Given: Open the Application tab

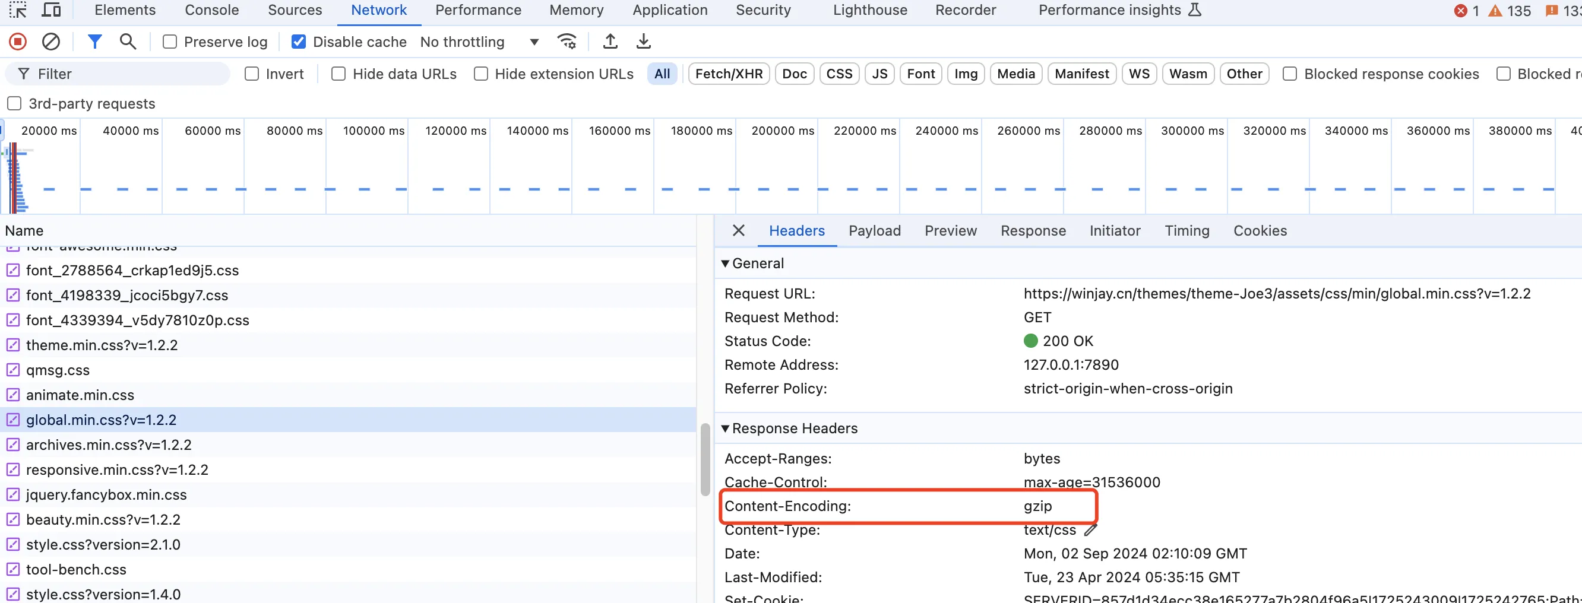Looking at the screenshot, I should (670, 10).
